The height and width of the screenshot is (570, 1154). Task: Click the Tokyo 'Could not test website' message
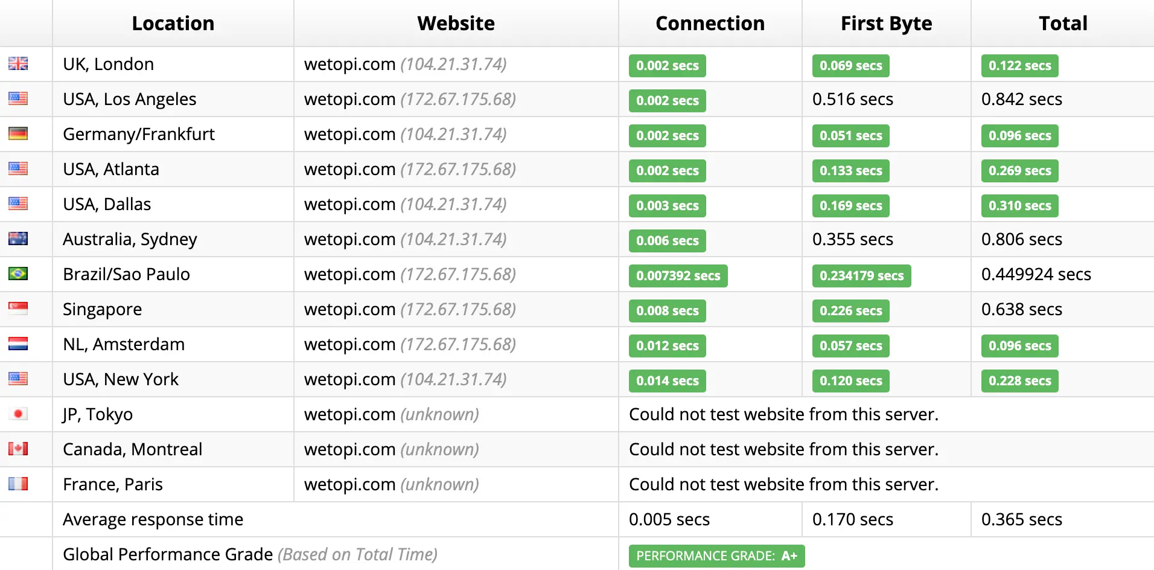coord(784,414)
